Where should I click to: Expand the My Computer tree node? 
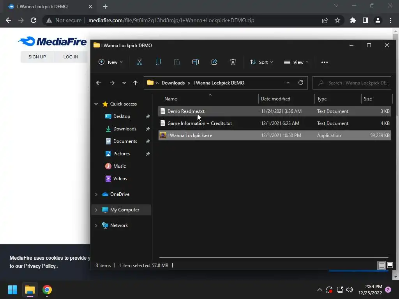tap(96, 210)
